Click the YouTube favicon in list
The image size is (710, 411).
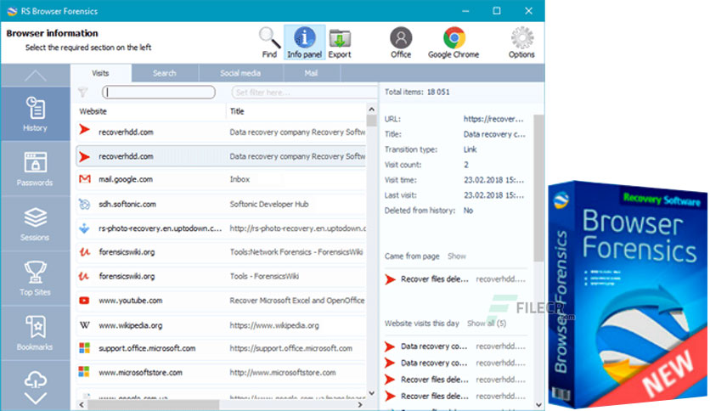pos(84,301)
